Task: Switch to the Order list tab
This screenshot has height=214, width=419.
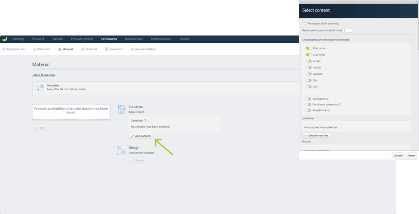Action: tap(89, 49)
